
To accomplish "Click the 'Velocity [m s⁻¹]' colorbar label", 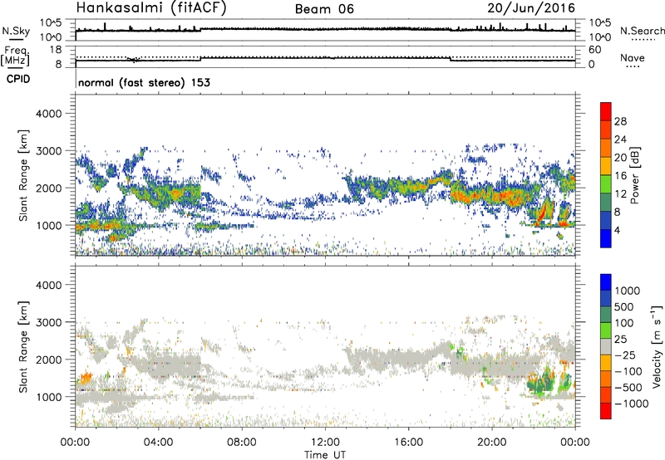I will 657,346.
